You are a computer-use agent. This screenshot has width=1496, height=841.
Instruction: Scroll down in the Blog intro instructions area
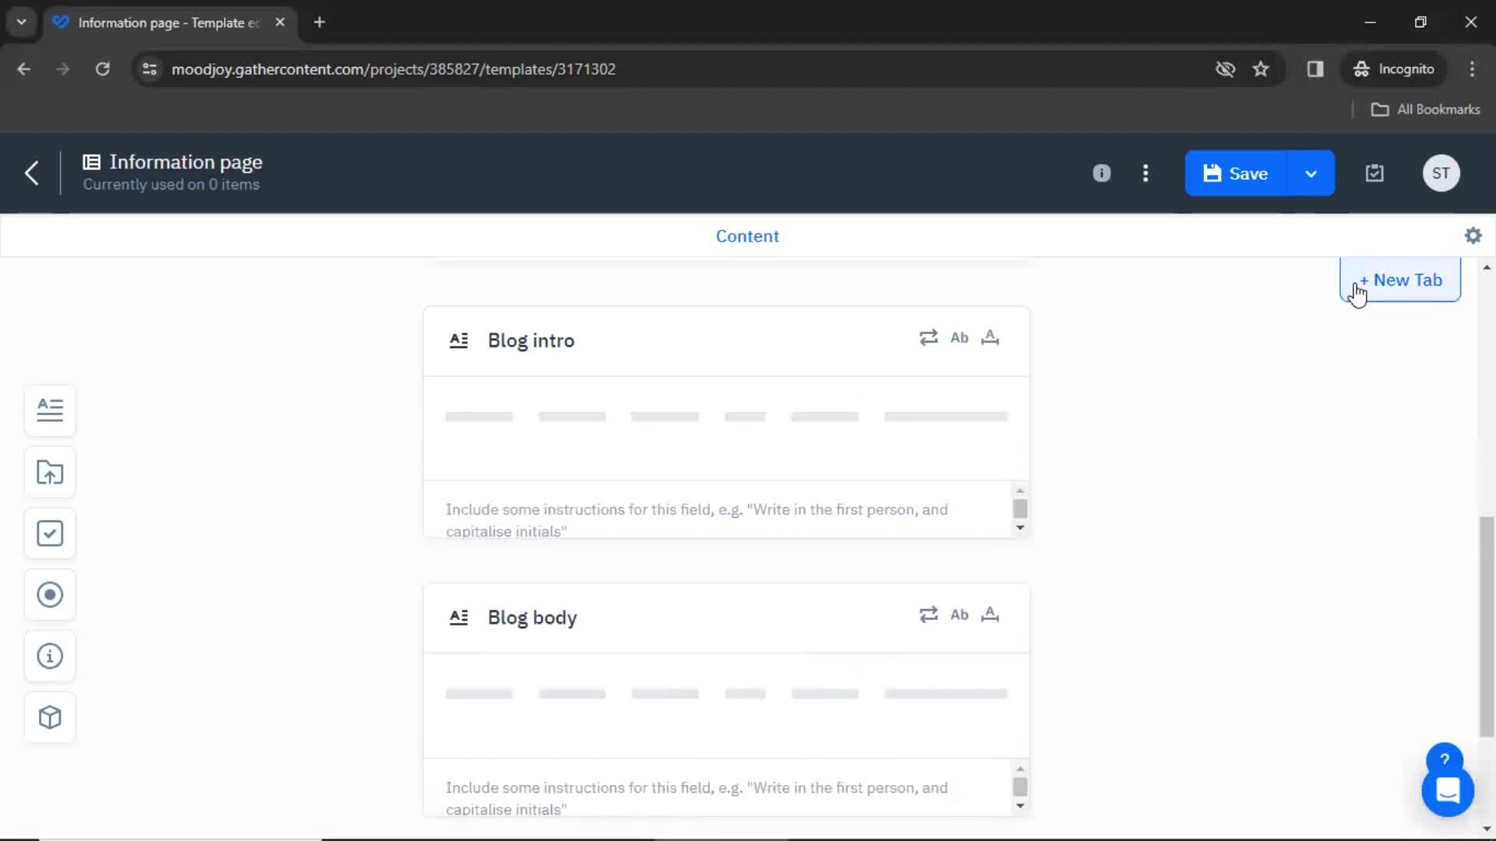[x=1019, y=529]
